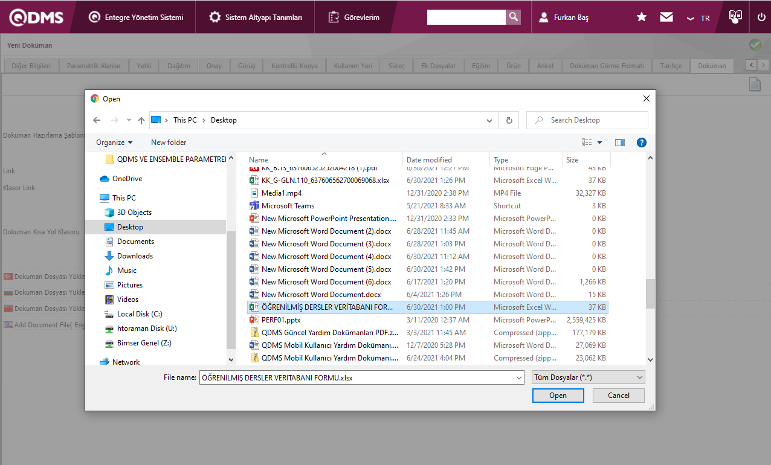Click the file list vertical scrollbar
The height and width of the screenshot is (465, 771).
coord(650,293)
